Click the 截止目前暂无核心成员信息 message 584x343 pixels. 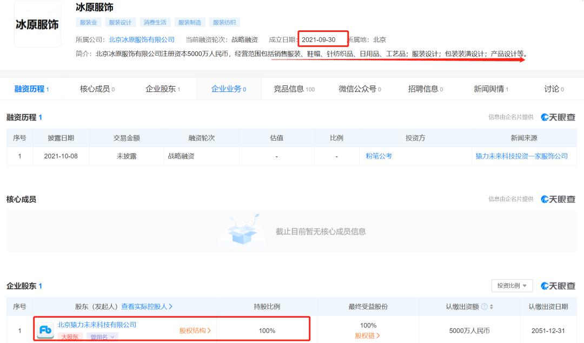321,232
